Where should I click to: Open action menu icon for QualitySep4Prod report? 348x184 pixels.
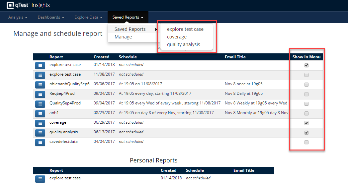click(x=40, y=104)
